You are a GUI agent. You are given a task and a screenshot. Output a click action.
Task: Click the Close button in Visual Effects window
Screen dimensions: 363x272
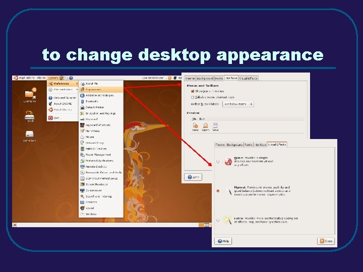[326, 241]
